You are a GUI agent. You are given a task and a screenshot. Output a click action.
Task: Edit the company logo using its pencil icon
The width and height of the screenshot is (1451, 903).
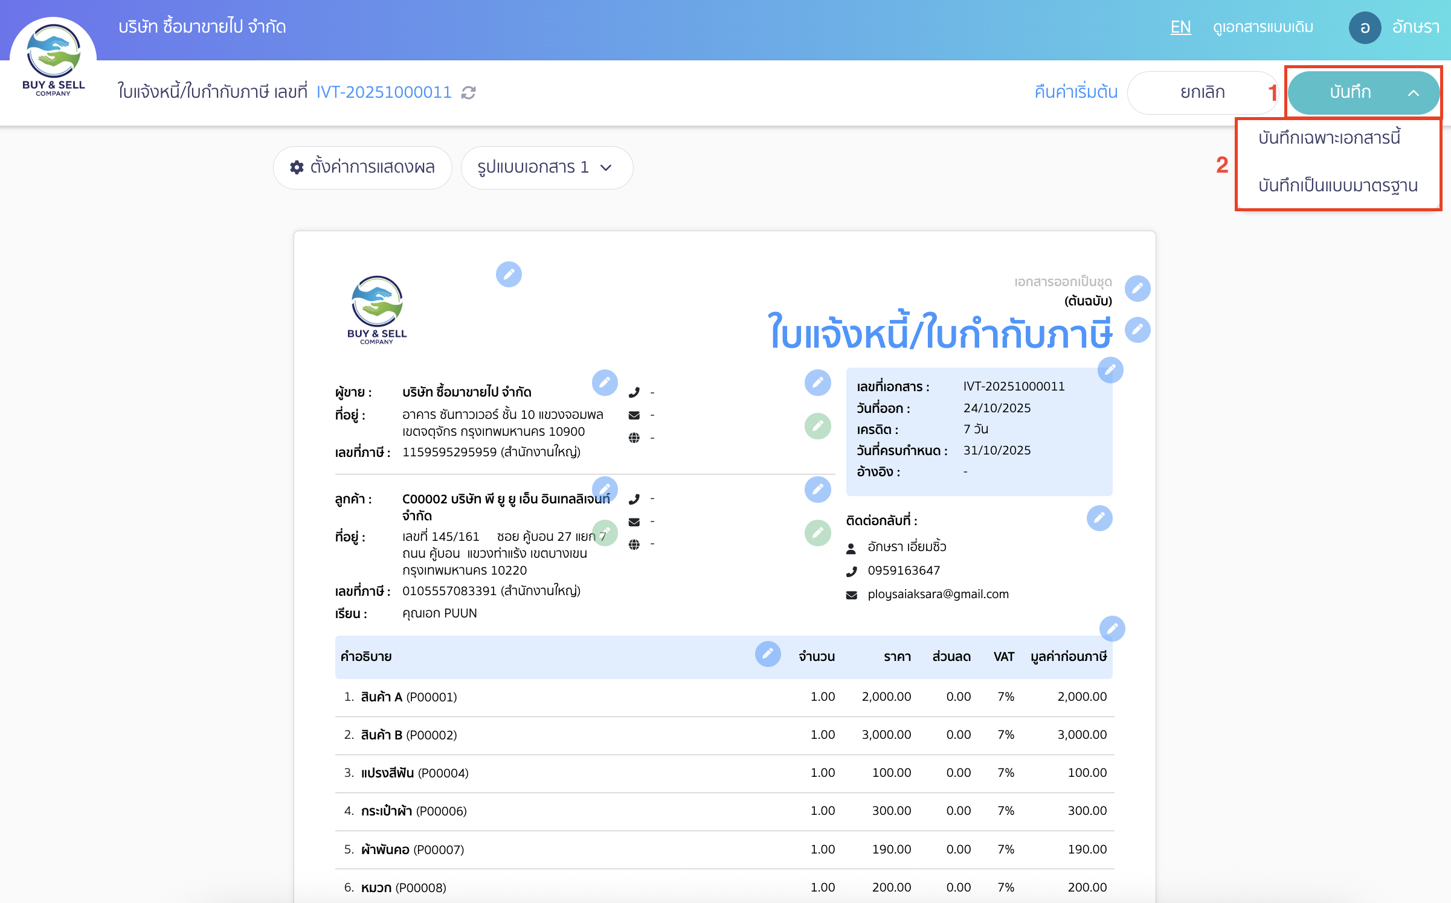pos(509,275)
